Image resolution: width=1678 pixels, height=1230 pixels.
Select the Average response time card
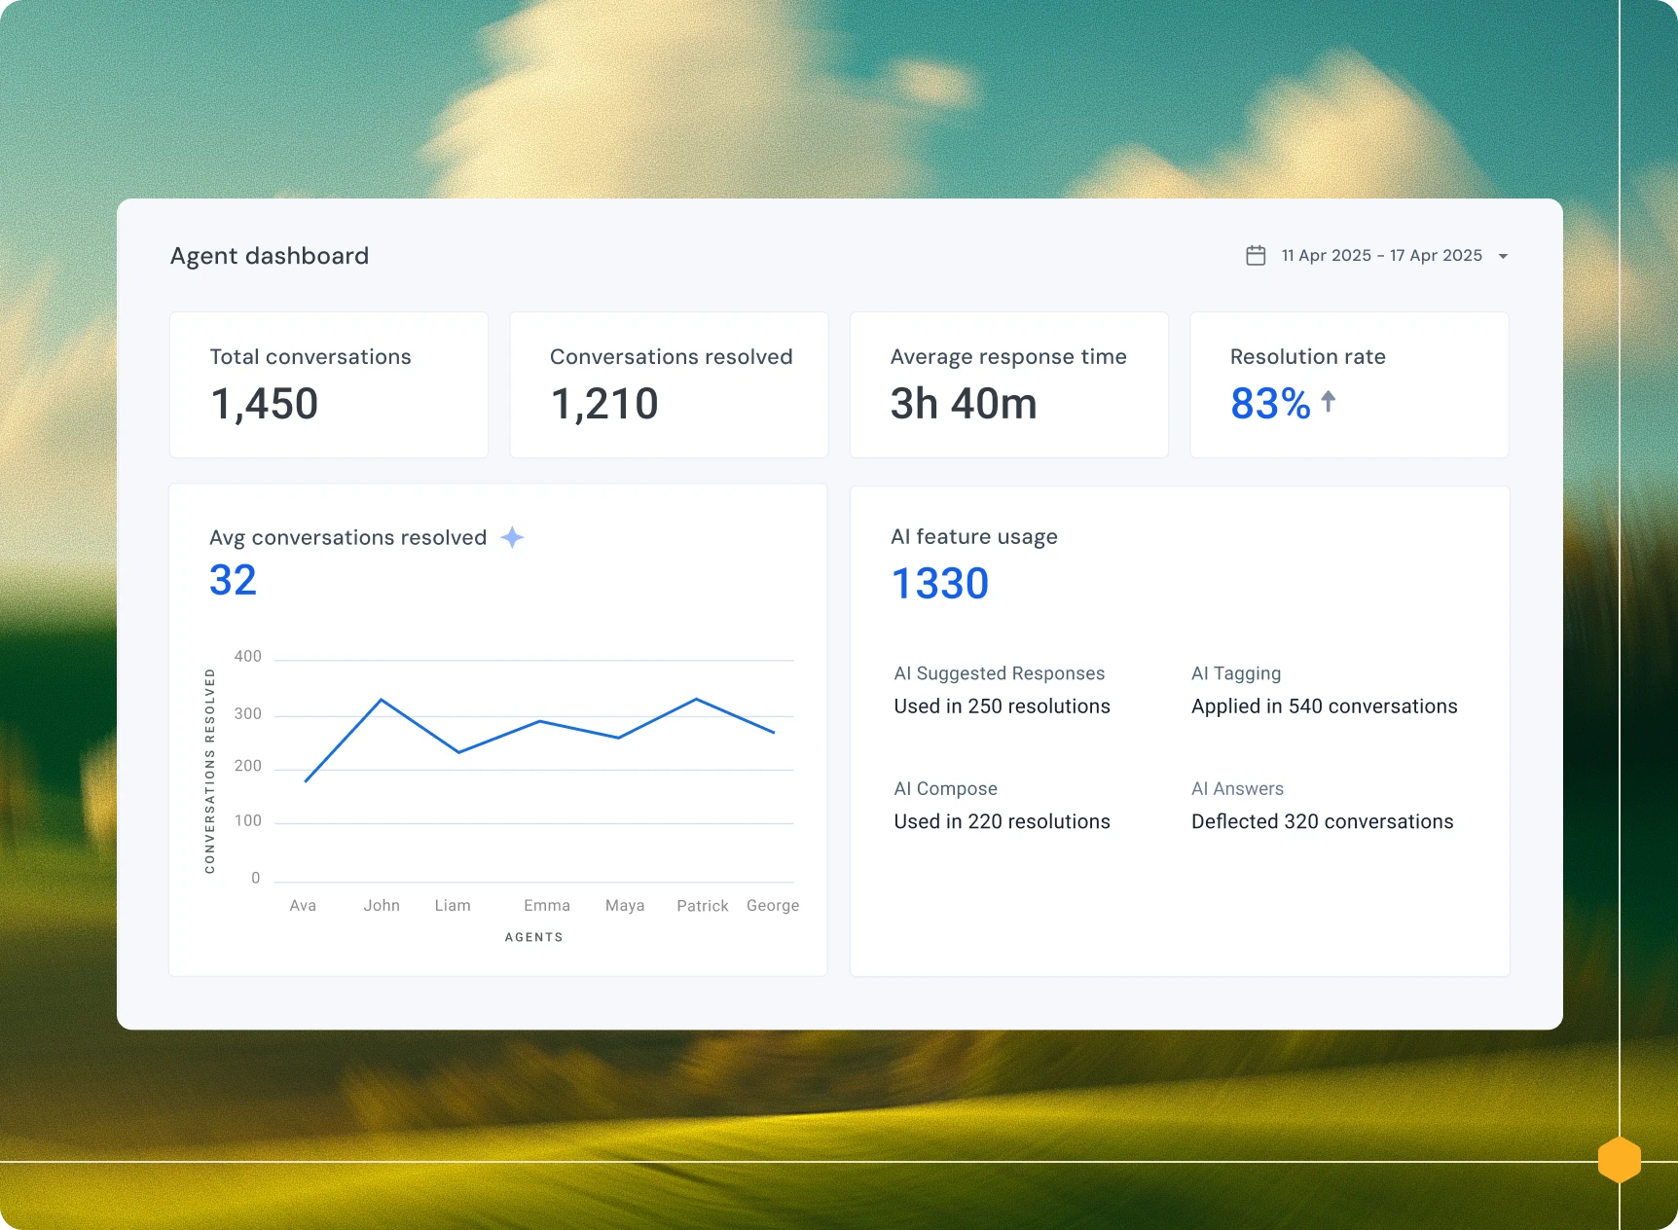[x=1008, y=384]
